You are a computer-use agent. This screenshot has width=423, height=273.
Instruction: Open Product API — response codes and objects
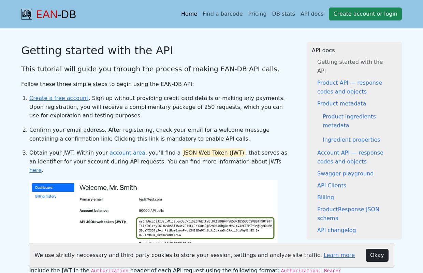coord(350,87)
